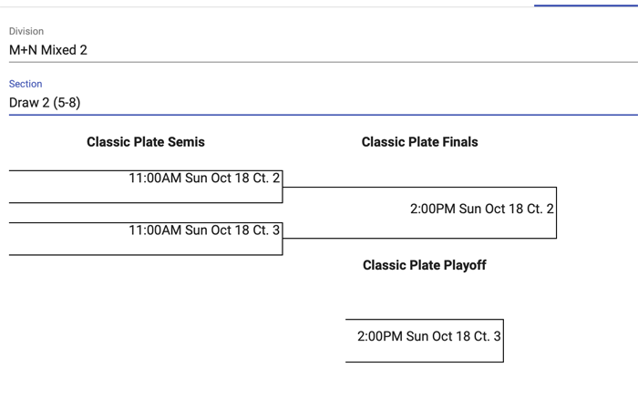This screenshot has height=419, width=638.
Task: Click empty lower team slot of Ct. 3 semifinal
Action: point(146,246)
